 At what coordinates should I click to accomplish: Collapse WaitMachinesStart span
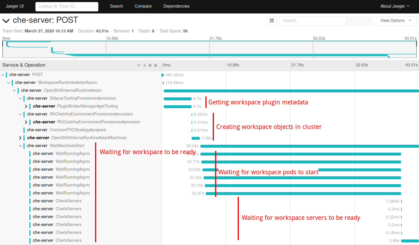pos(20,146)
